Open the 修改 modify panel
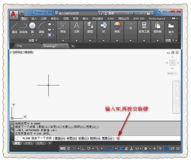 [x=63, y=28]
